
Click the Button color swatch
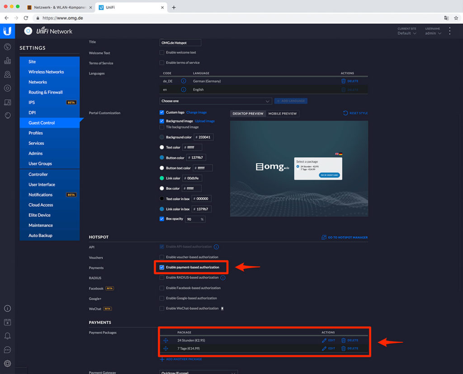pos(162,157)
